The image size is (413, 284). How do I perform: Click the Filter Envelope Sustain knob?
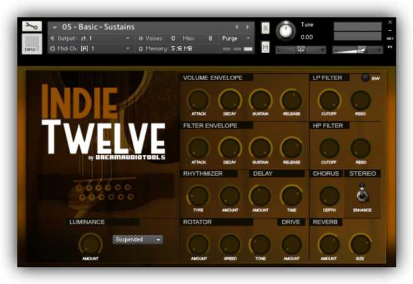pos(261,148)
